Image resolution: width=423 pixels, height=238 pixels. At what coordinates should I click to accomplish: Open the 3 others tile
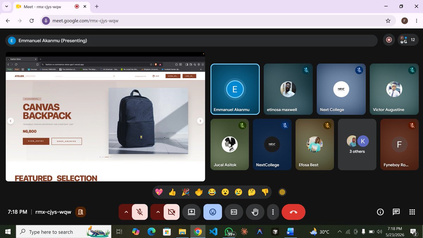pyautogui.click(x=357, y=144)
